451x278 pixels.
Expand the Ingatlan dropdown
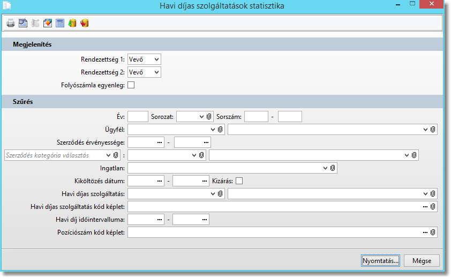point(325,168)
